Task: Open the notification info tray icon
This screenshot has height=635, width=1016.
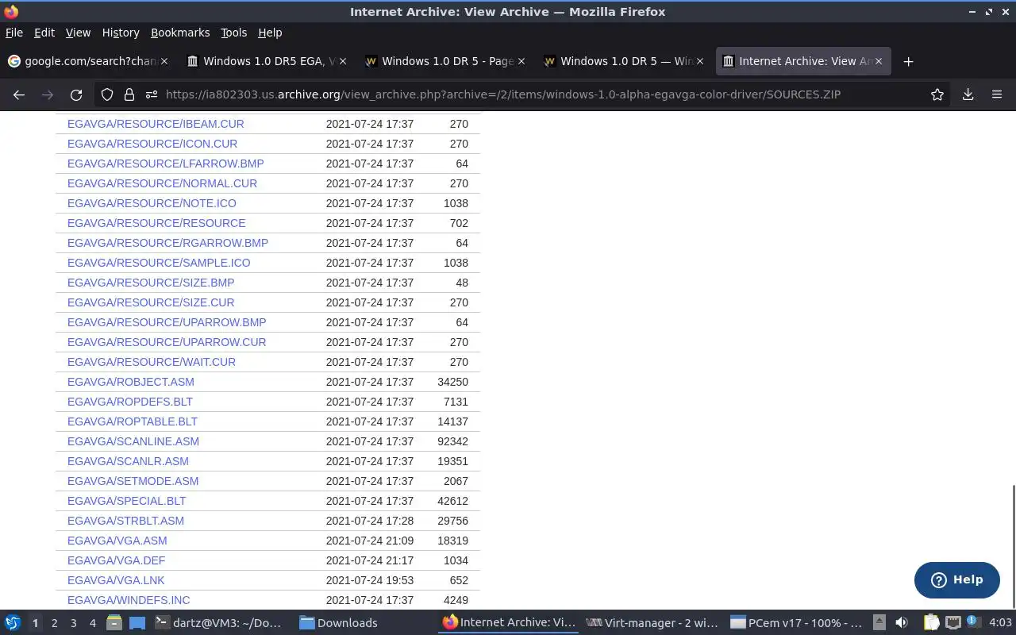Action: coord(973,622)
